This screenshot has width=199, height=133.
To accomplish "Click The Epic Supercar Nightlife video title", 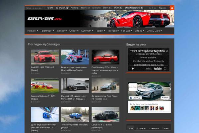I will click(149, 51).
